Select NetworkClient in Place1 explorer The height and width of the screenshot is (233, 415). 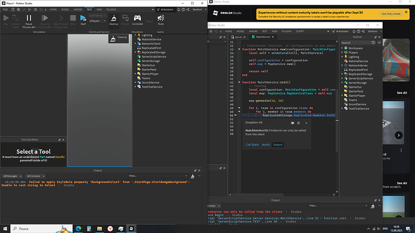click(151, 44)
